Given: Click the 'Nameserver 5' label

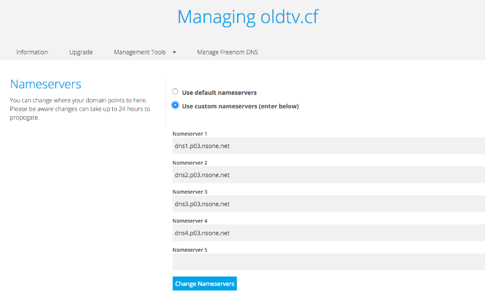Looking at the screenshot, I should pyautogui.click(x=190, y=250).
